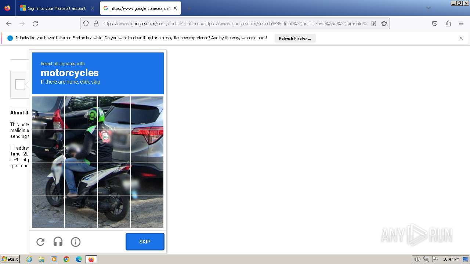This screenshot has width=470, height=264.
Task: Launch Internet Explorer from taskbar
Action: pyautogui.click(x=29, y=259)
